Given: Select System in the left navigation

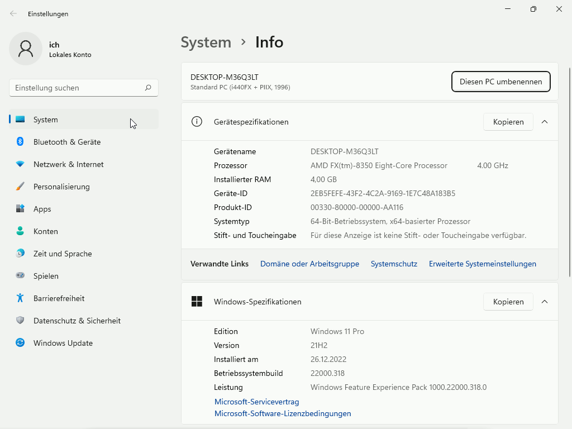Looking at the screenshot, I should 46,120.
